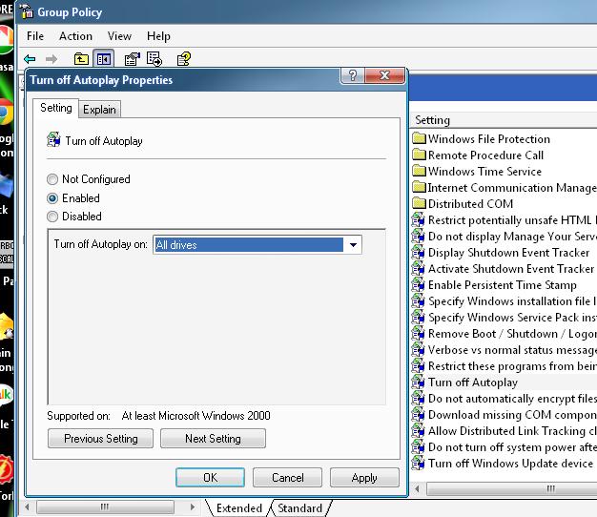Select 'Allow Distributed Link Tracking' row
The image size is (597, 517).
click(504, 430)
